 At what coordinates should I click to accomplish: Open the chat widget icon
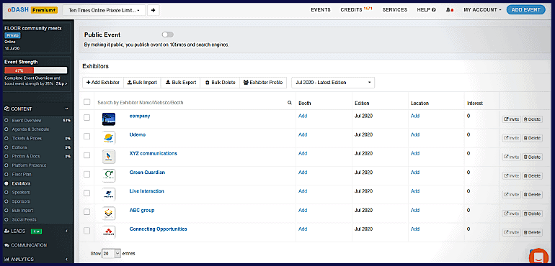coord(538,257)
